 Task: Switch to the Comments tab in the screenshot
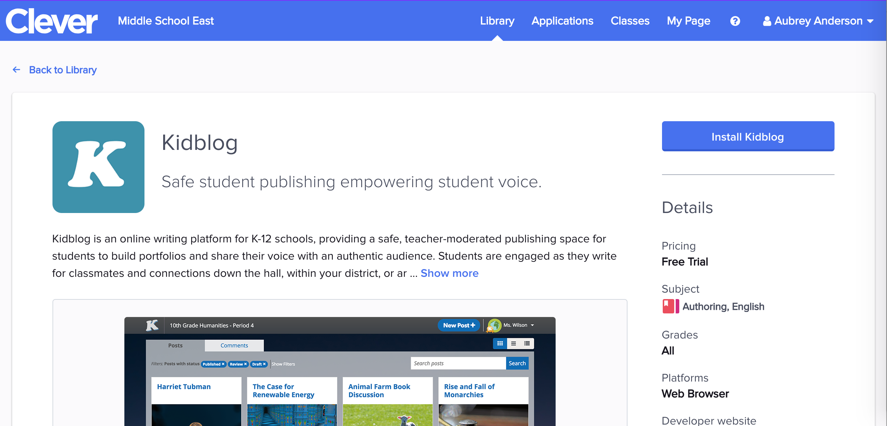pyautogui.click(x=234, y=345)
